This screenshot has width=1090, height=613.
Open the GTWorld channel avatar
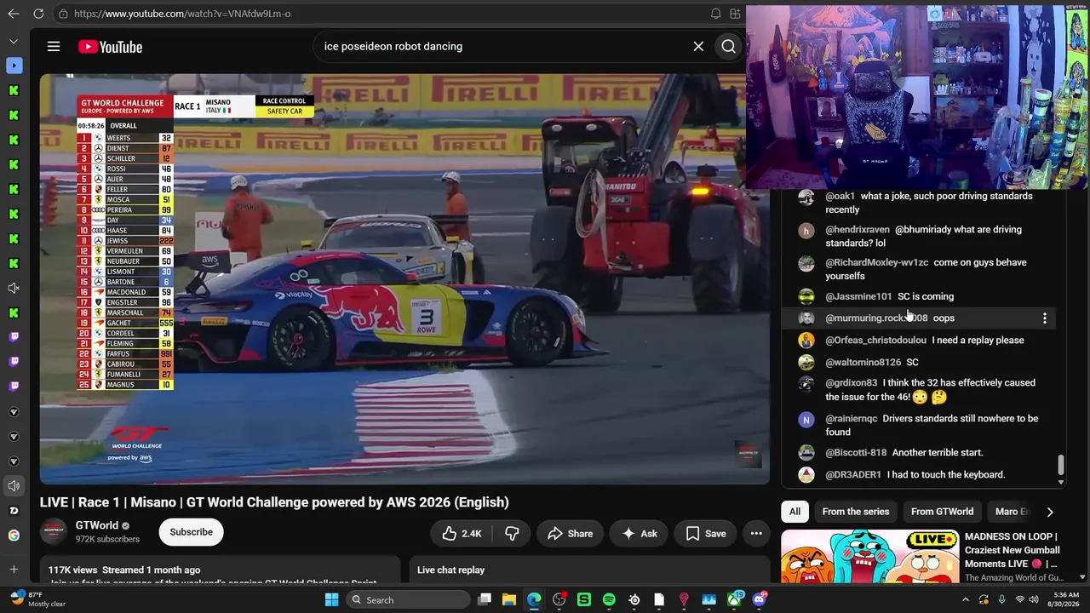tap(54, 532)
